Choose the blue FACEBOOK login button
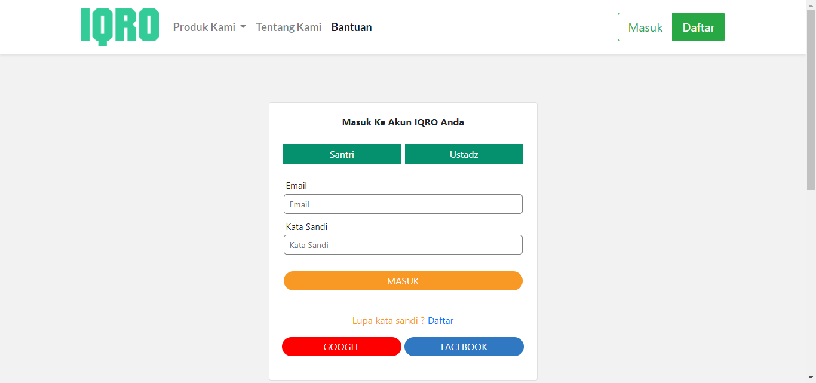The image size is (816, 383). coord(464,347)
